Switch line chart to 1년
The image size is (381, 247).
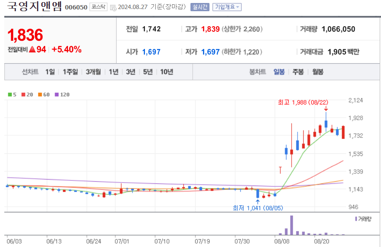point(114,72)
